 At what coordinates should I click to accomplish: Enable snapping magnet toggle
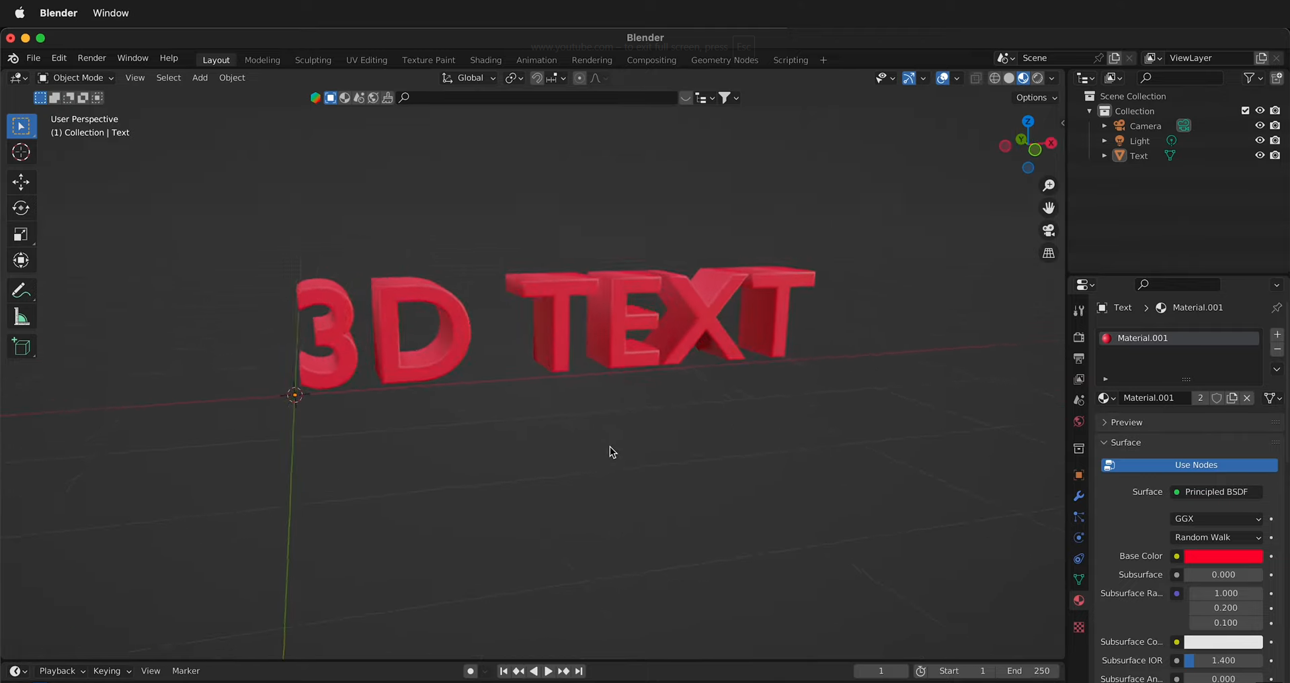coord(536,78)
